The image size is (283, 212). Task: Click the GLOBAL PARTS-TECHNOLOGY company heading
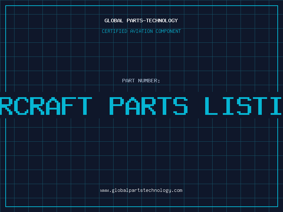[141, 20]
